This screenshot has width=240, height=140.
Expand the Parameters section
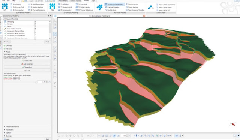point(27,130)
